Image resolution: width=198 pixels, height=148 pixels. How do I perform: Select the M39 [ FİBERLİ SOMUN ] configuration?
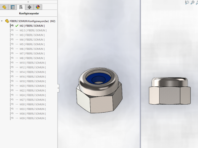pyautogui.click(x=33, y=118)
